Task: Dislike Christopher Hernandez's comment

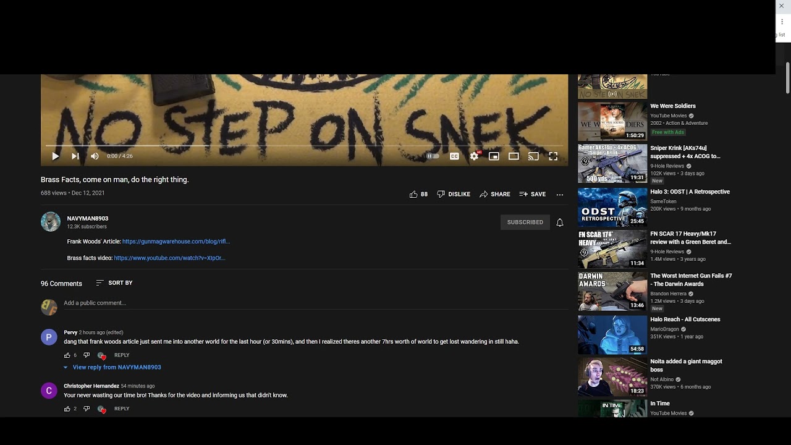Action: [87, 409]
